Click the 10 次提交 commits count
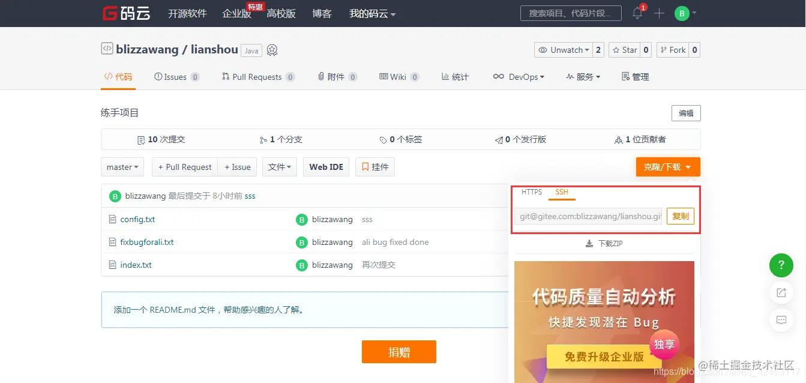Viewport: 806px width, 383px height. 161,139
